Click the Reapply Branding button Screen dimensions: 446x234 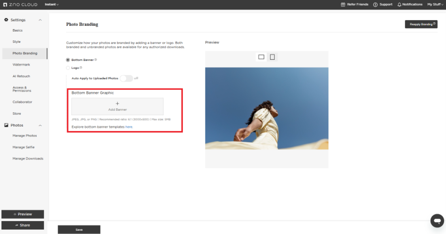tap(421, 24)
